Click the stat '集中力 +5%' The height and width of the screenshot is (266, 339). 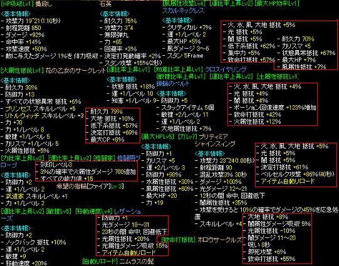pos(244,53)
